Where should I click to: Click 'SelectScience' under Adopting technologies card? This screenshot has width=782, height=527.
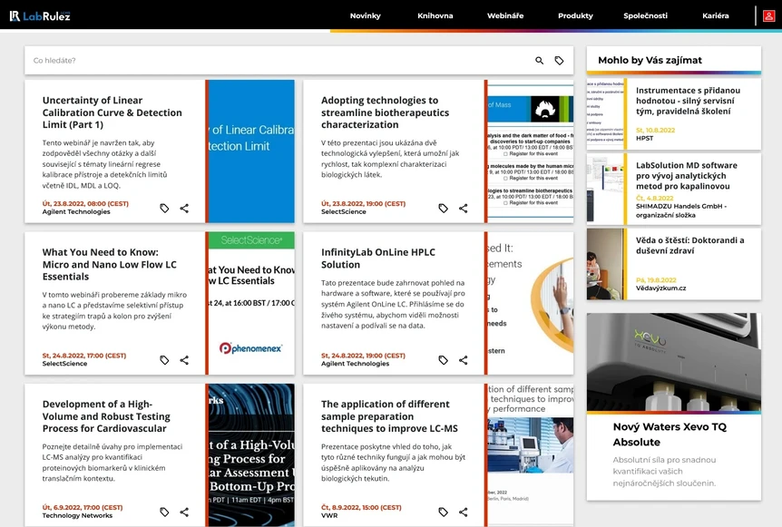344,212
